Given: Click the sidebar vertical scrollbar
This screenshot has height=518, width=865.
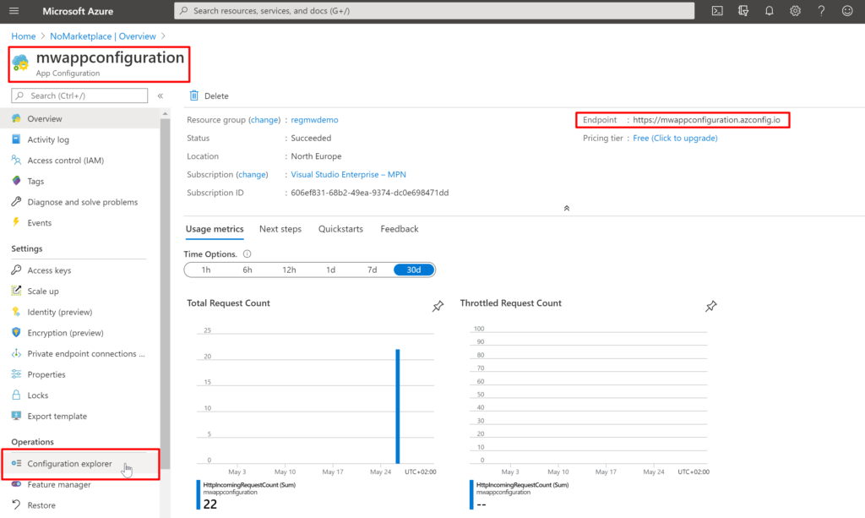Looking at the screenshot, I should (165, 292).
